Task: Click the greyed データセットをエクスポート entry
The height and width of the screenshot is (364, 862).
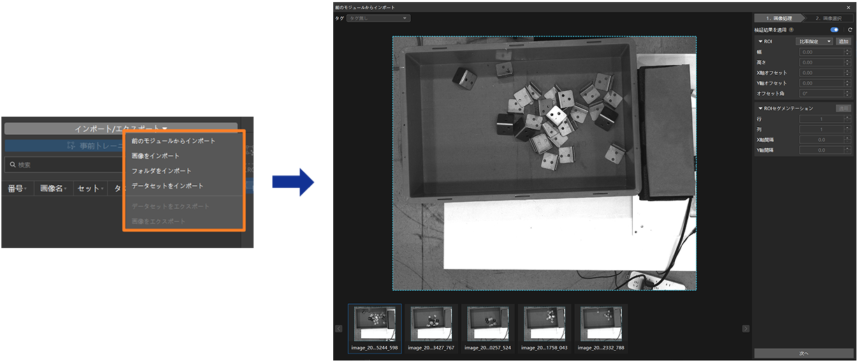Action: [170, 206]
